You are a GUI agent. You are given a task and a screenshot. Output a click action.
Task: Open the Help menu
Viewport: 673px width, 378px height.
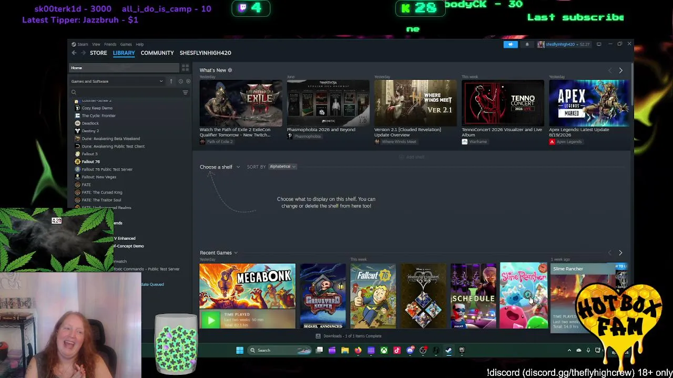[x=139, y=45]
